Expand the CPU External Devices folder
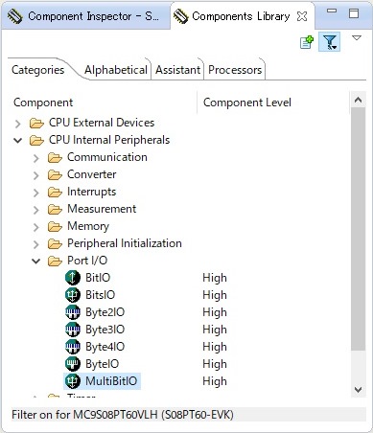The width and height of the screenshot is (373, 433). click(x=18, y=123)
